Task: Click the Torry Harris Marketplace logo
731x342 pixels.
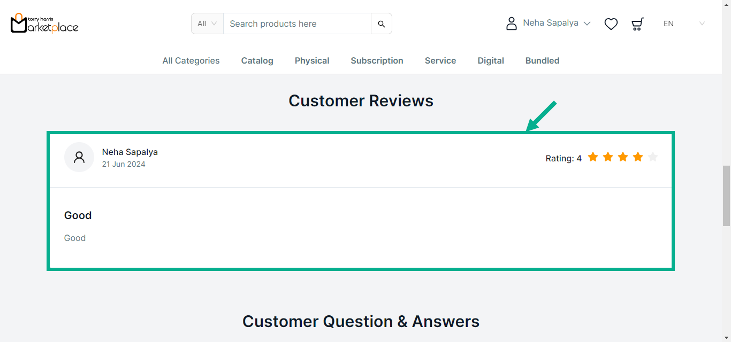Action: point(44,24)
